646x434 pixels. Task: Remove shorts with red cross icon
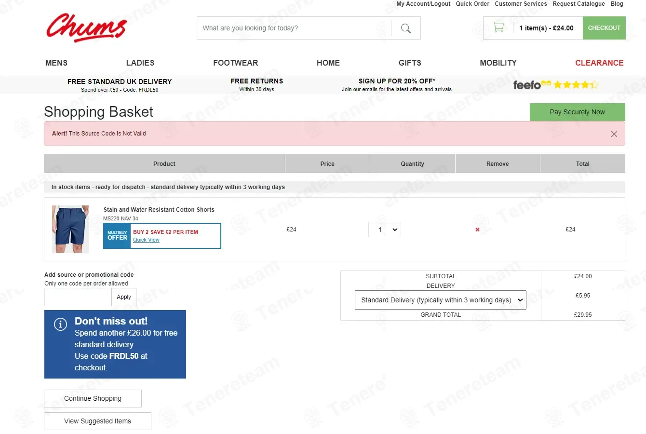[477, 230]
